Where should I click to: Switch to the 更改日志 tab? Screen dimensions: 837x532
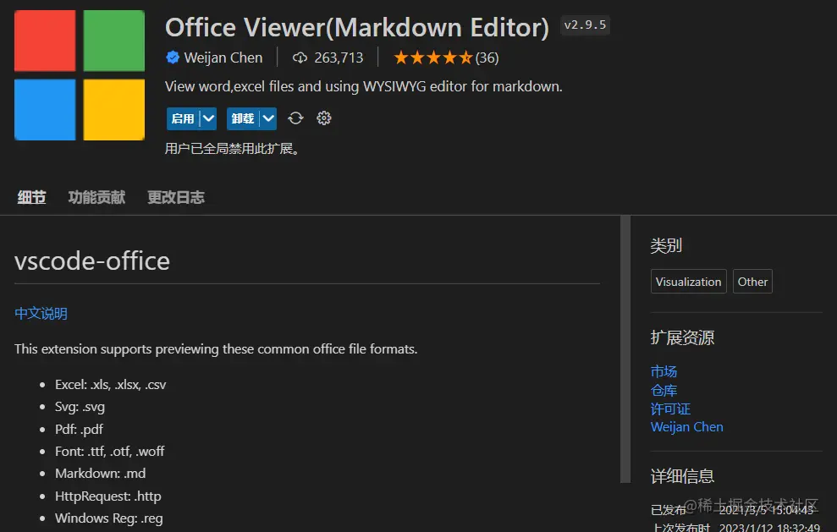tap(176, 197)
